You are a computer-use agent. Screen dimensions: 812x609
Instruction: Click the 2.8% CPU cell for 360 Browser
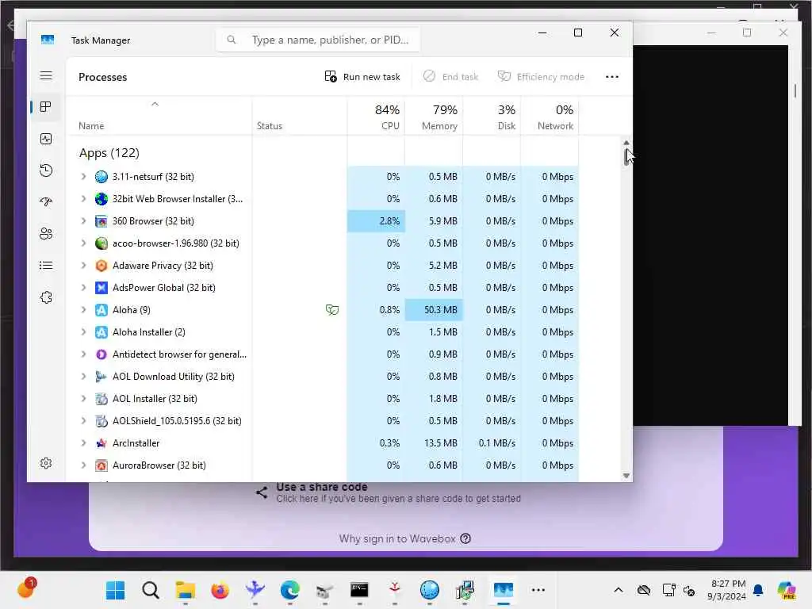coord(376,221)
